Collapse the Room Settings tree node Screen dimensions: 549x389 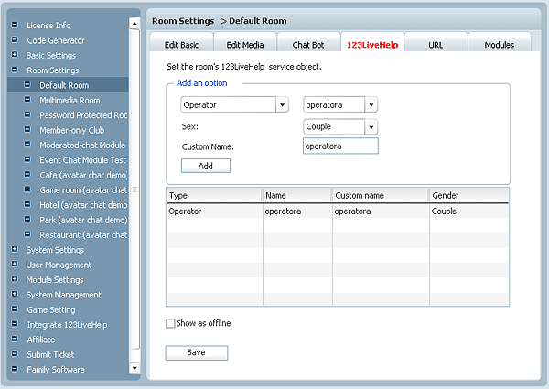[15, 70]
